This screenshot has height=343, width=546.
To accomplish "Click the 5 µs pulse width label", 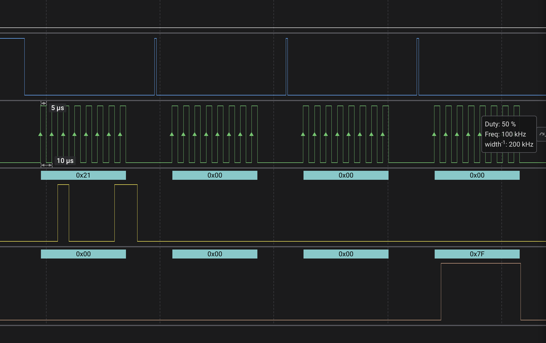I will pyautogui.click(x=57, y=108).
